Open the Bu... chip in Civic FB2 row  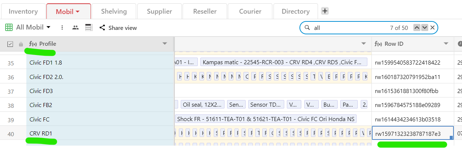point(330,105)
